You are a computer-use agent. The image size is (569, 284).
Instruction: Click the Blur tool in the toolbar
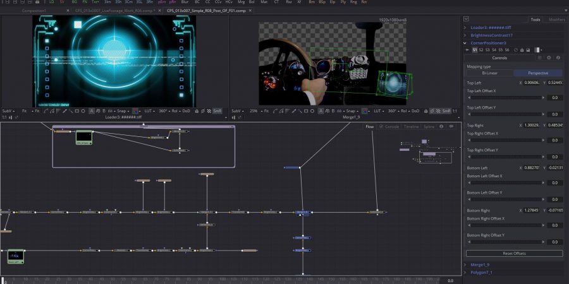[x=185, y=3]
